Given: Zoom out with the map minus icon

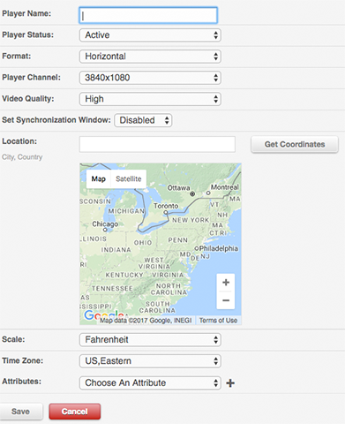Looking at the screenshot, I should click(226, 300).
